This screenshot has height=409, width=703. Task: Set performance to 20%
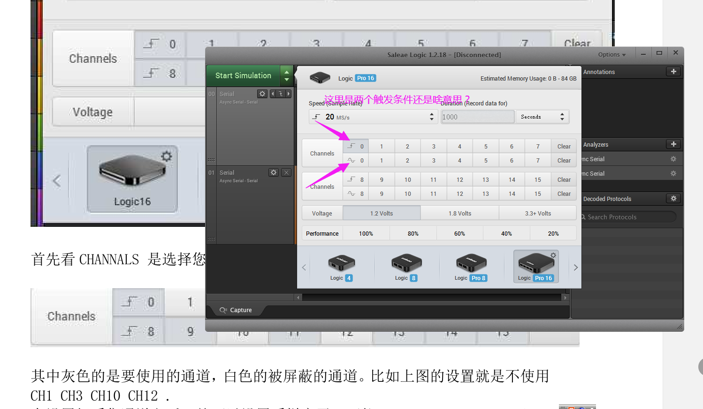tap(553, 233)
